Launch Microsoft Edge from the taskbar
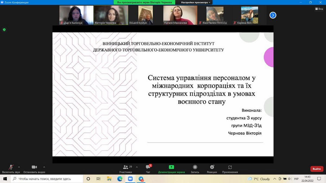The height and width of the screenshot is (183, 326). pos(120,179)
